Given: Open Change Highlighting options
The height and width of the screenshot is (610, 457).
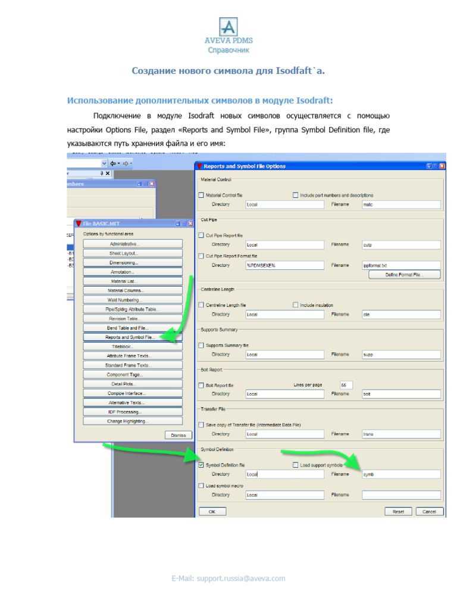Looking at the screenshot, I should tap(133, 421).
